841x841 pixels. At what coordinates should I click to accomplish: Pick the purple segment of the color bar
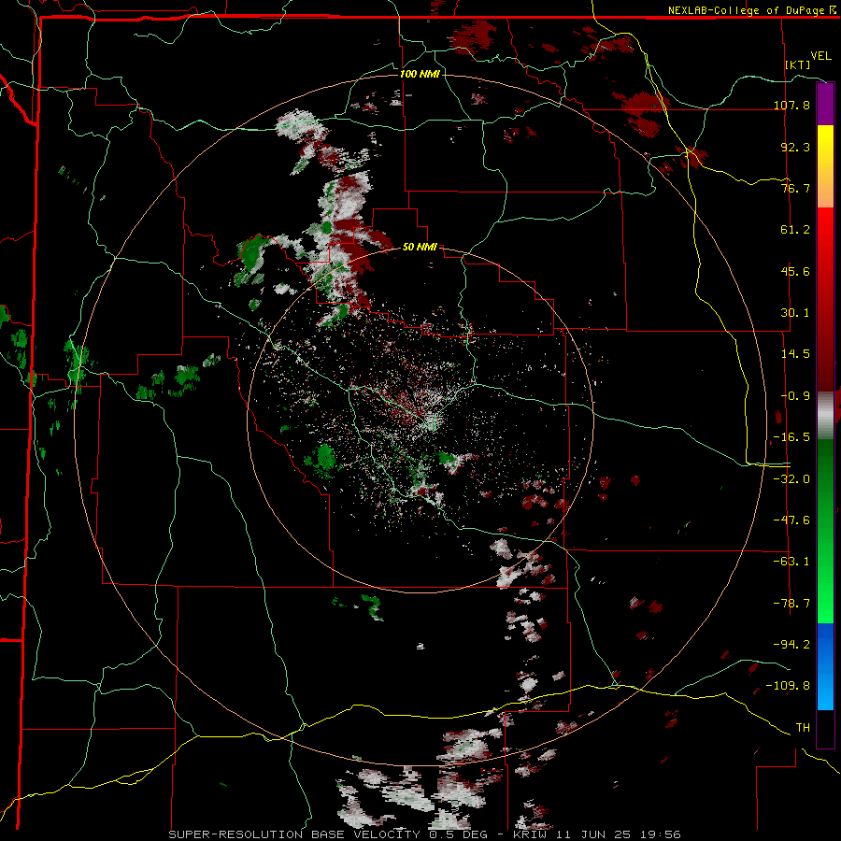pos(825,104)
